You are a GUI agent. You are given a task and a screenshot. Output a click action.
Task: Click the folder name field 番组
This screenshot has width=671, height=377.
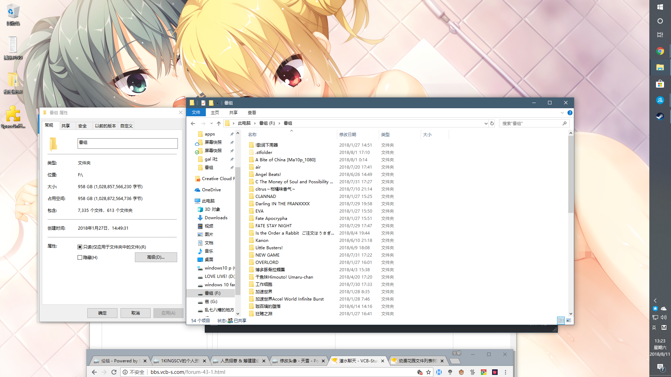click(x=128, y=143)
